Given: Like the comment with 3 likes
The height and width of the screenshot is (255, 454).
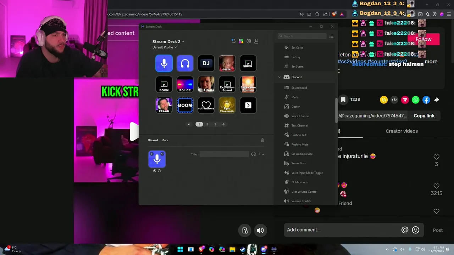Looking at the screenshot, I should 436,157.
